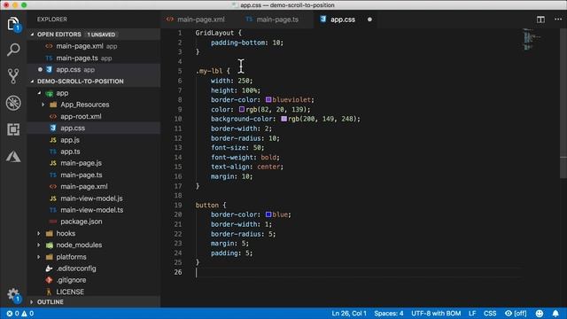This screenshot has width=567, height=319.
Task: Open the Explorer view in activity bar
Action: [13, 25]
